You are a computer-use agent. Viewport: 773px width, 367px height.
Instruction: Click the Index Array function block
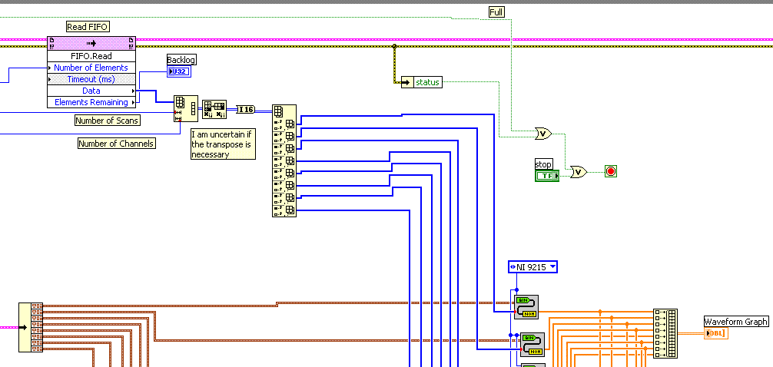pos(284,160)
